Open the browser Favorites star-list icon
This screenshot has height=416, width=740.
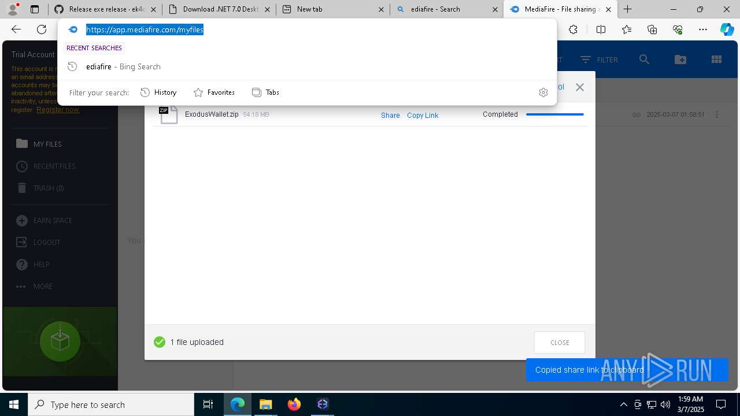[627, 29]
